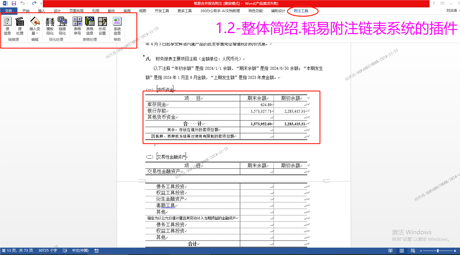Open the 外观设置 (appearance settings) tool
The width and height of the screenshot is (460, 255).
click(x=102, y=26)
